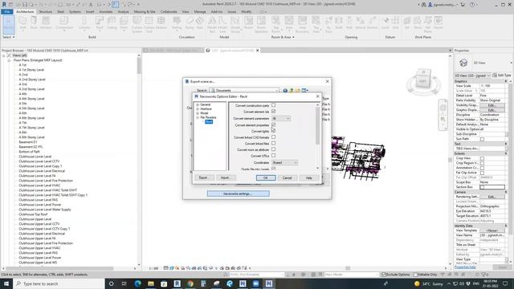The height and width of the screenshot is (289, 514).
Task: Select the Ceiling tool in ribbon
Action: (x=112, y=23)
